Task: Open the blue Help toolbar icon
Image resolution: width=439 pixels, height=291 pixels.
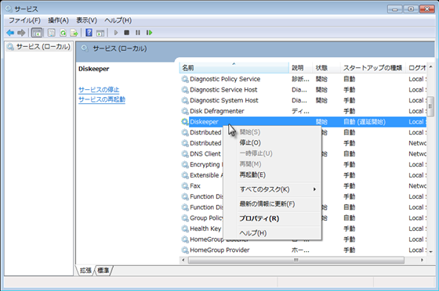Action: click(89, 33)
